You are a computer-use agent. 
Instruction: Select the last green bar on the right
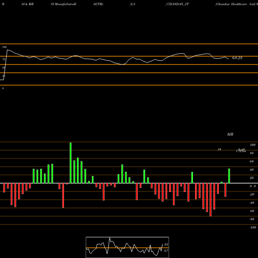(229, 176)
